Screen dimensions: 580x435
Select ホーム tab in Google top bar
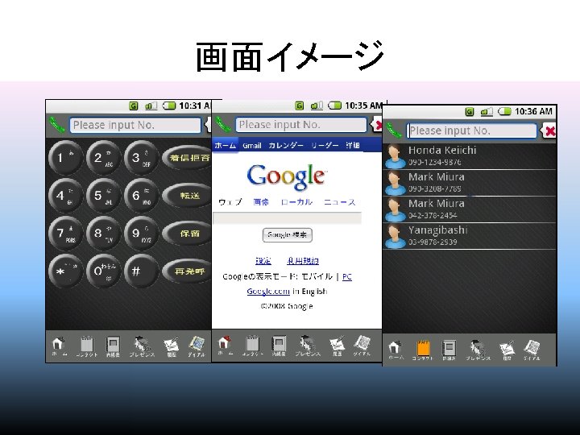[226, 145]
